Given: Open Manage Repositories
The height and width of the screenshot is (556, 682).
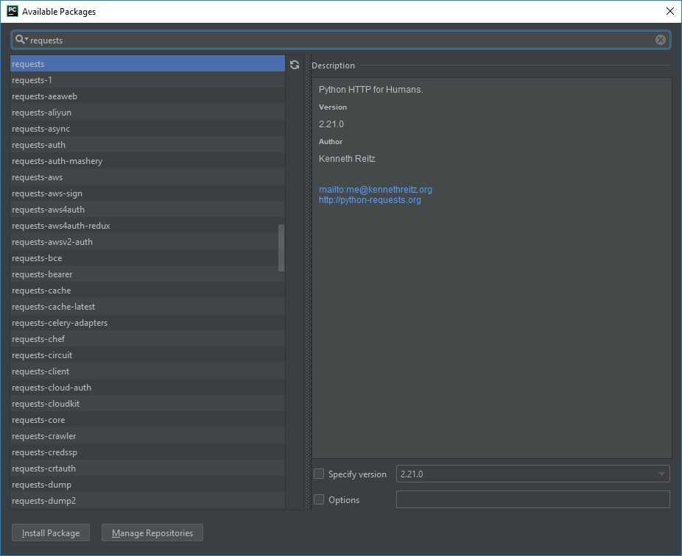Looking at the screenshot, I should (x=152, y=533).
